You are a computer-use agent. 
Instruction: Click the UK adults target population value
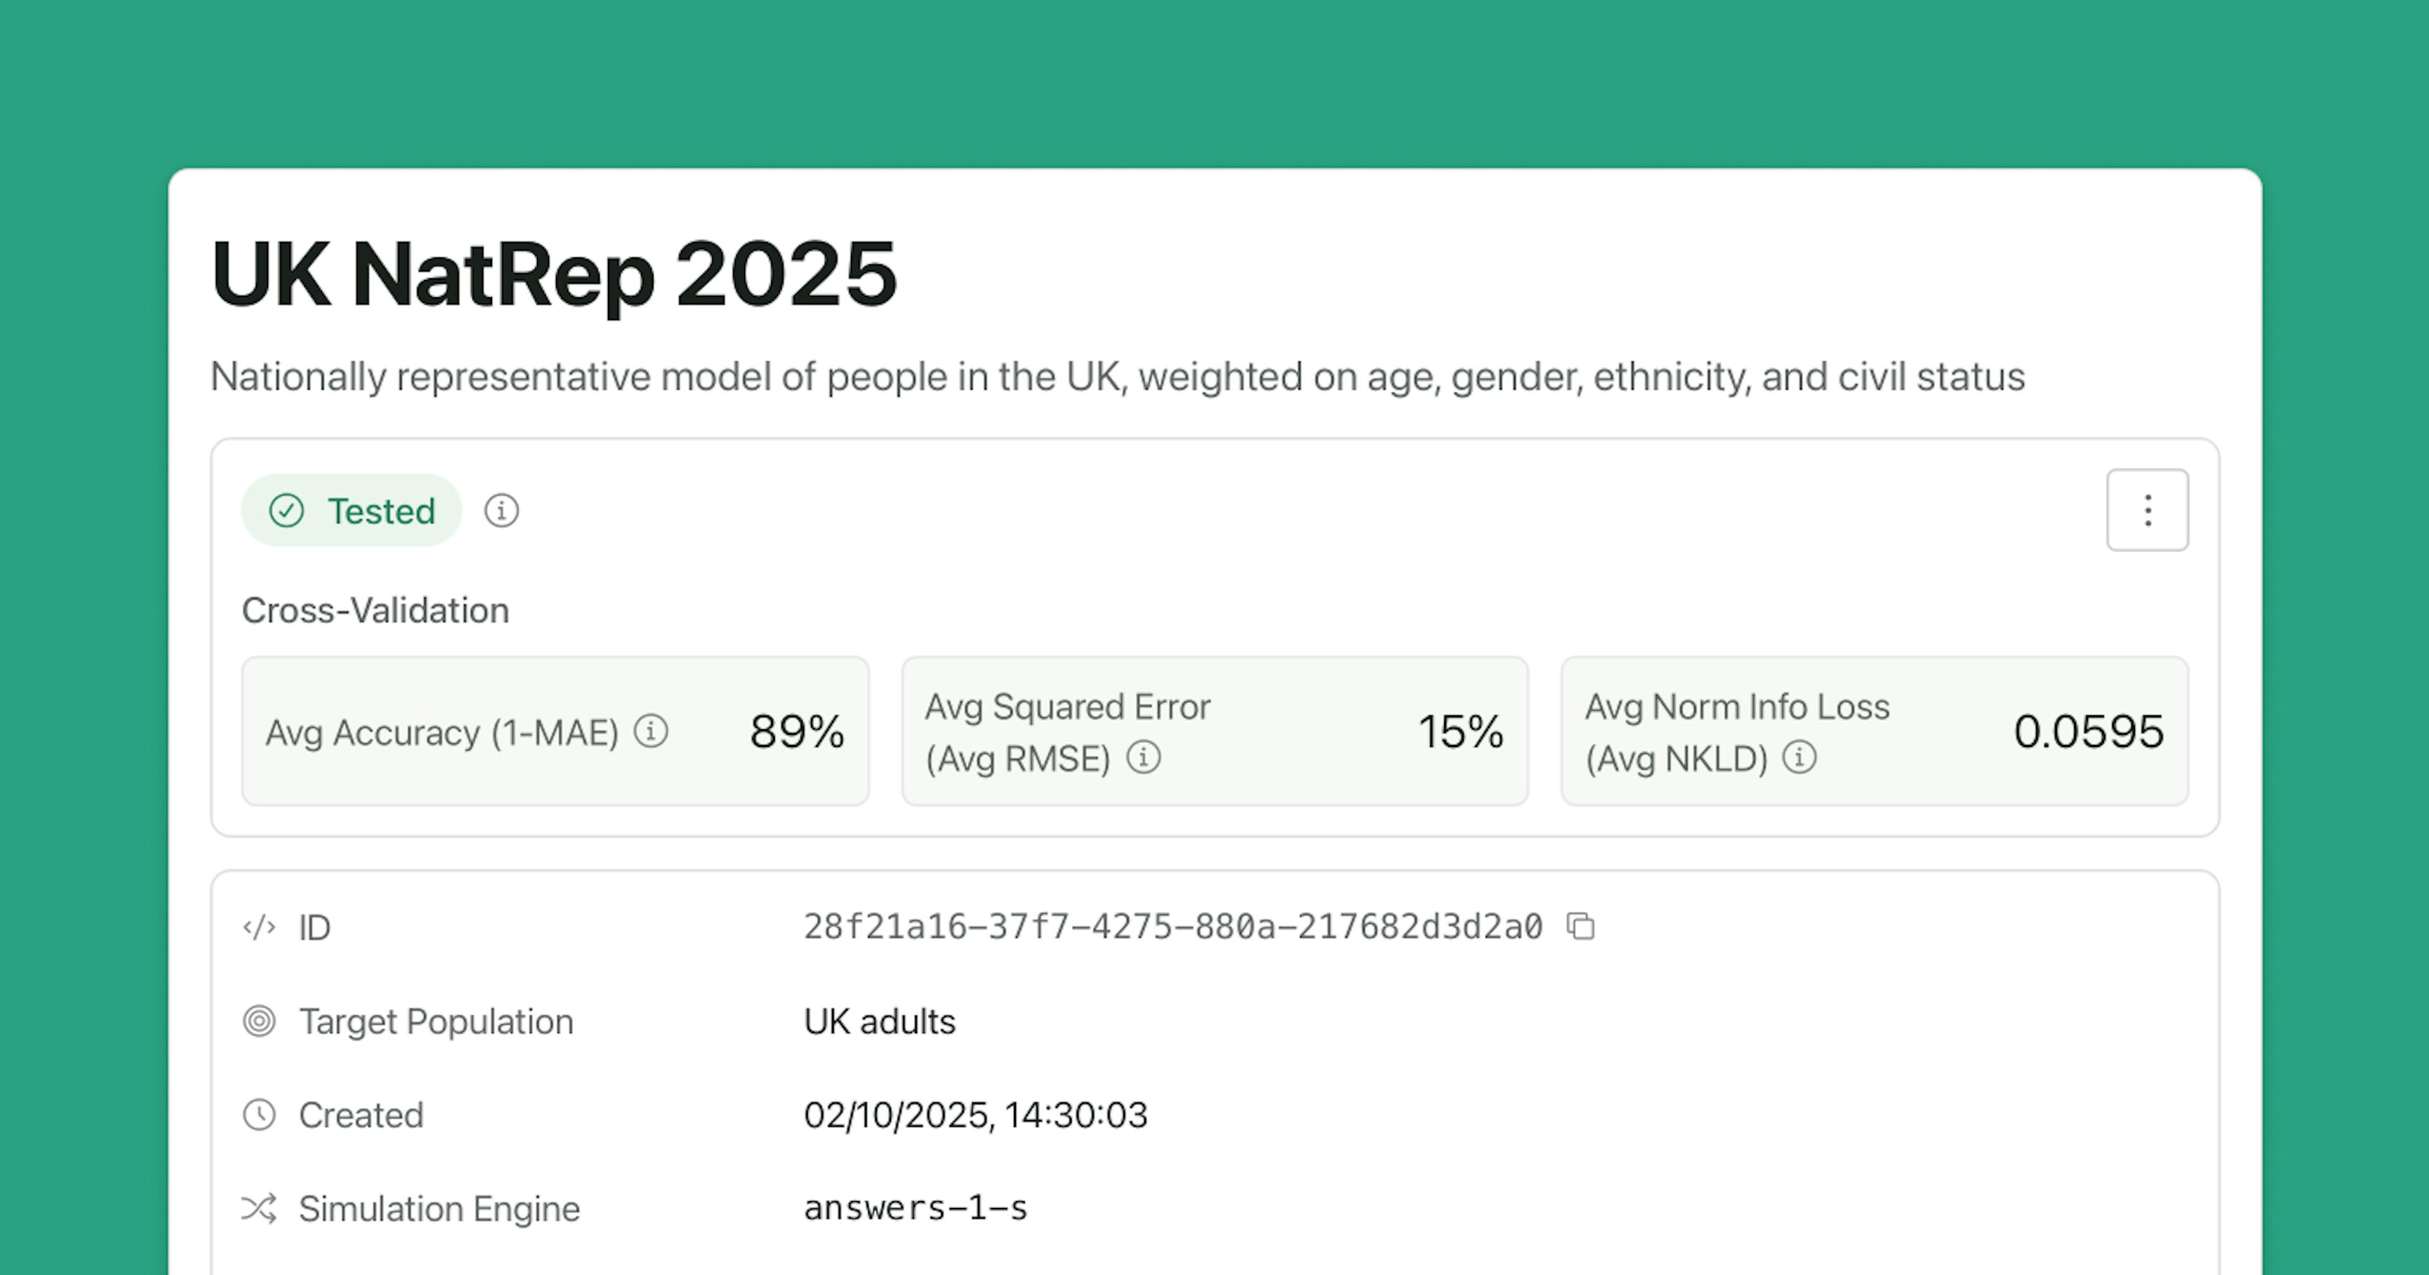click(x=879, y=1021)
